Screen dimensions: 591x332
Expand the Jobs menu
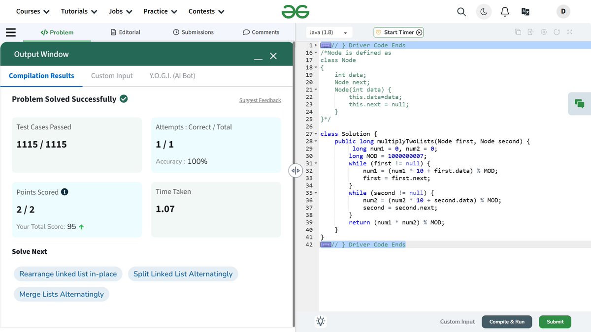pyautogui.click(x=120, y=11)
